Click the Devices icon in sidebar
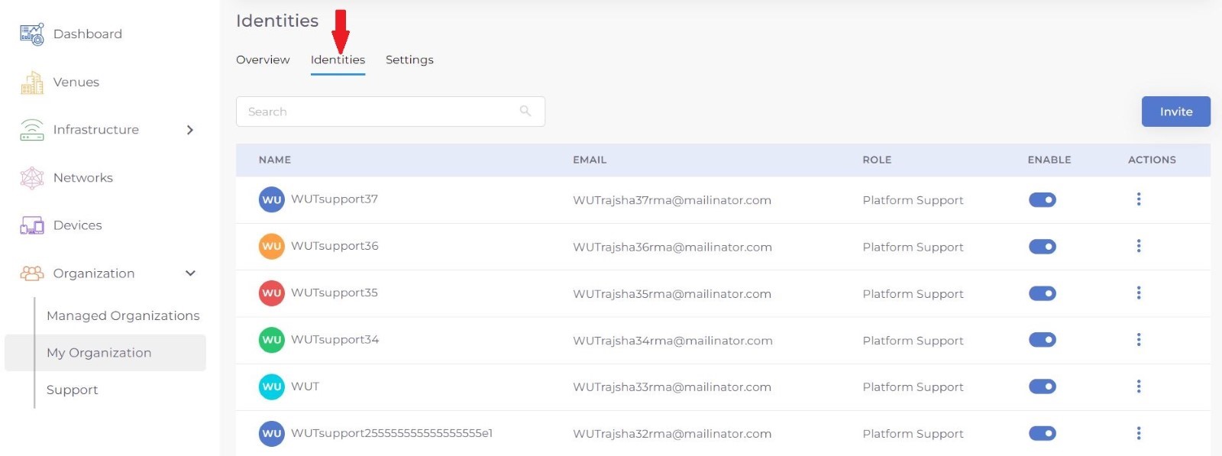Image resolution: width=1222 pixels, height=456 pixels. point(32,225)
